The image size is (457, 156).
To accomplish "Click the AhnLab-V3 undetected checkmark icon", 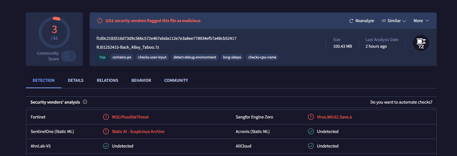I will coord(106,146).
